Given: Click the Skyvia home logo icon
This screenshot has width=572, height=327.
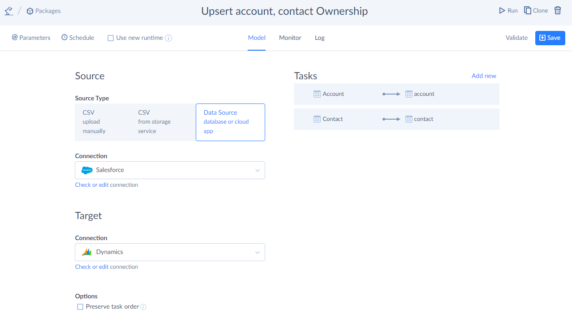Looking at the screenshot, I should coord(9,11).
